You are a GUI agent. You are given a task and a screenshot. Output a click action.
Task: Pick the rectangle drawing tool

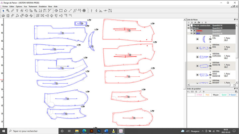tap(61, 11)
